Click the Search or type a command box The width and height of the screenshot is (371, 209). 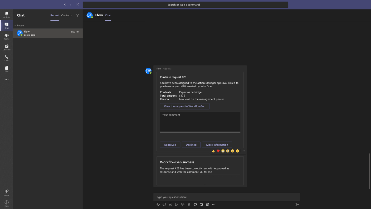point(185,5)
